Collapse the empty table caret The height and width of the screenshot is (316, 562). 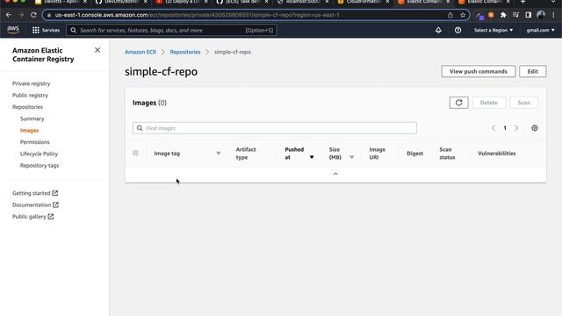pyautogui.click(x=335, y=174)
